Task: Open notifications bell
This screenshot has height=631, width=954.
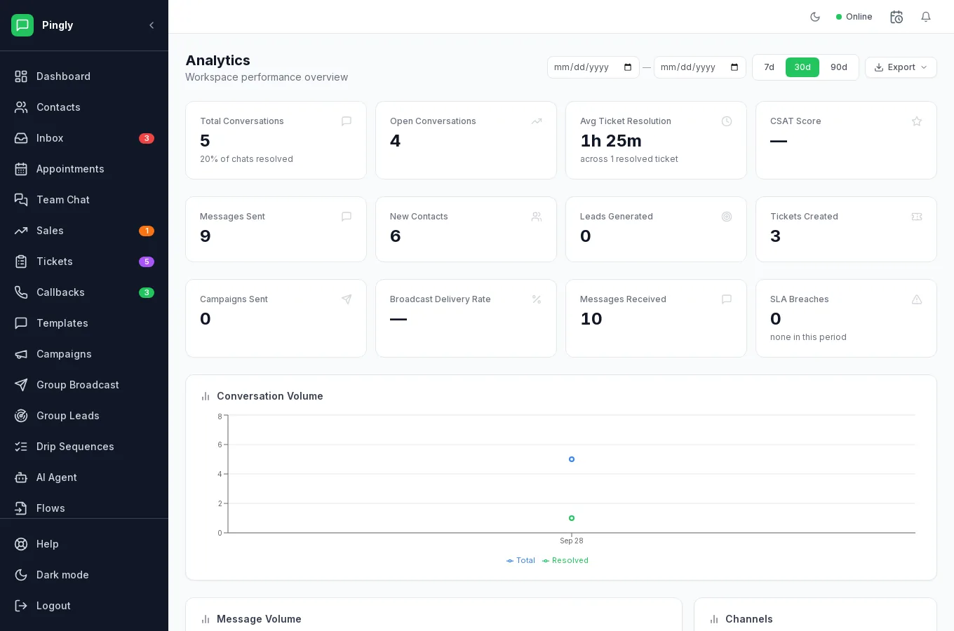Action: tap(926, 17)
